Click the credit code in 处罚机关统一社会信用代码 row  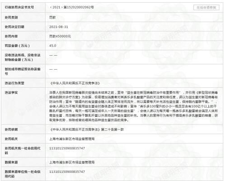67,148
